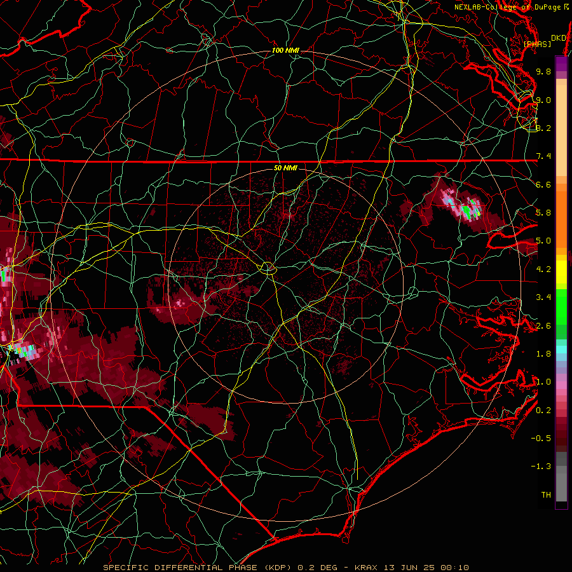Click the DKD product code label
Image resolution: width=572 pixels, height=572 pixels.
click(558, 37)
